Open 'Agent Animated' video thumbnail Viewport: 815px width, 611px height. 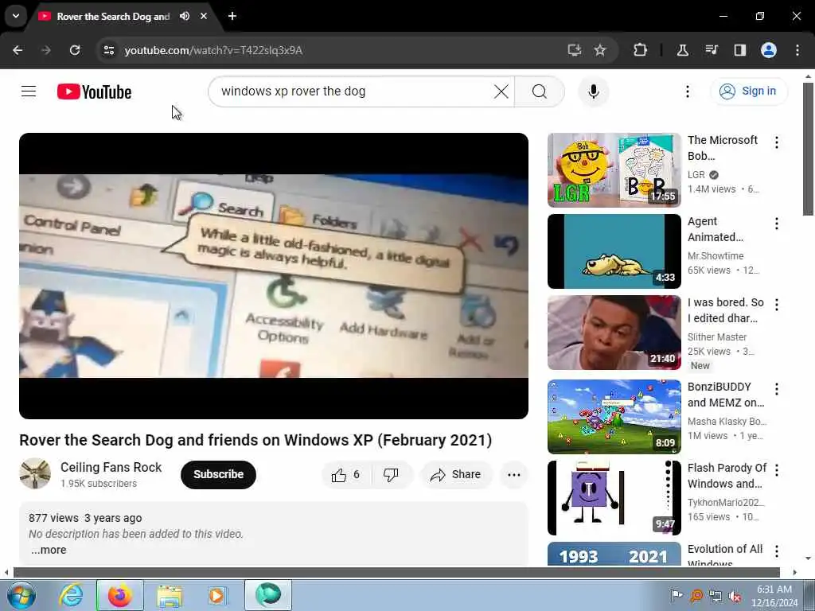click(614, 251)
